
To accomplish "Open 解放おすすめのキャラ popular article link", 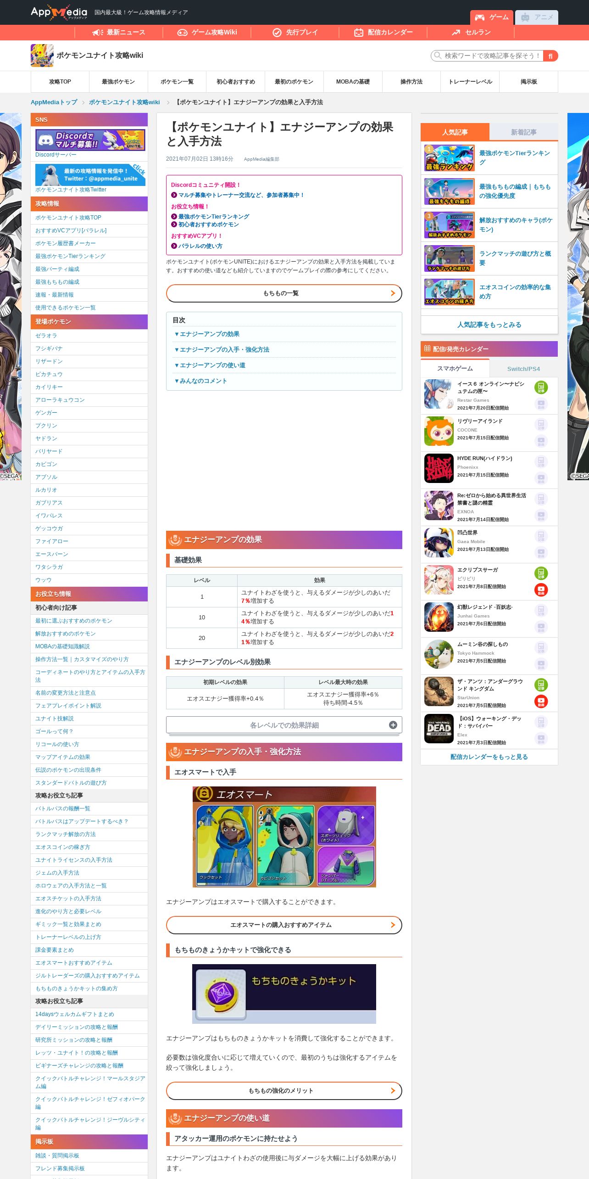I will 516,225.
